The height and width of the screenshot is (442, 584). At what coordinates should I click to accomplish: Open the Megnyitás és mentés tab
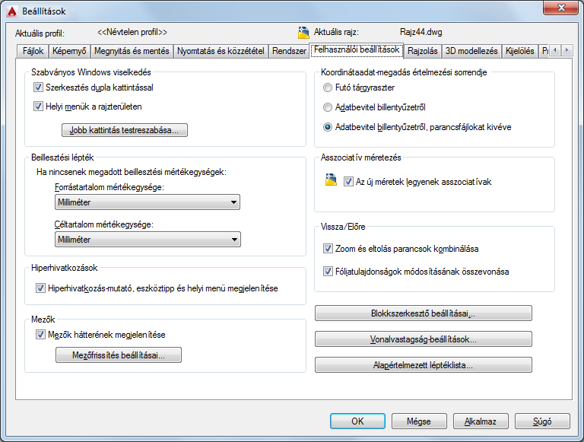[x=132, y=51]
